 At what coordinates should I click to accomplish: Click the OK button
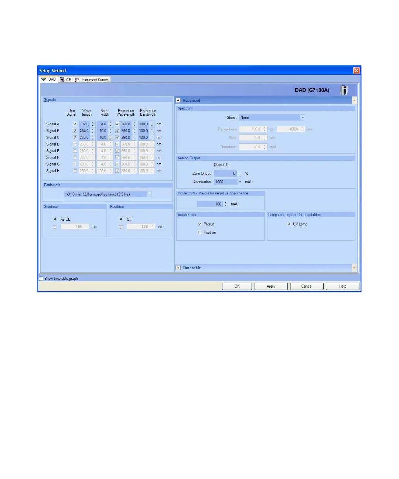click(237, 286)
